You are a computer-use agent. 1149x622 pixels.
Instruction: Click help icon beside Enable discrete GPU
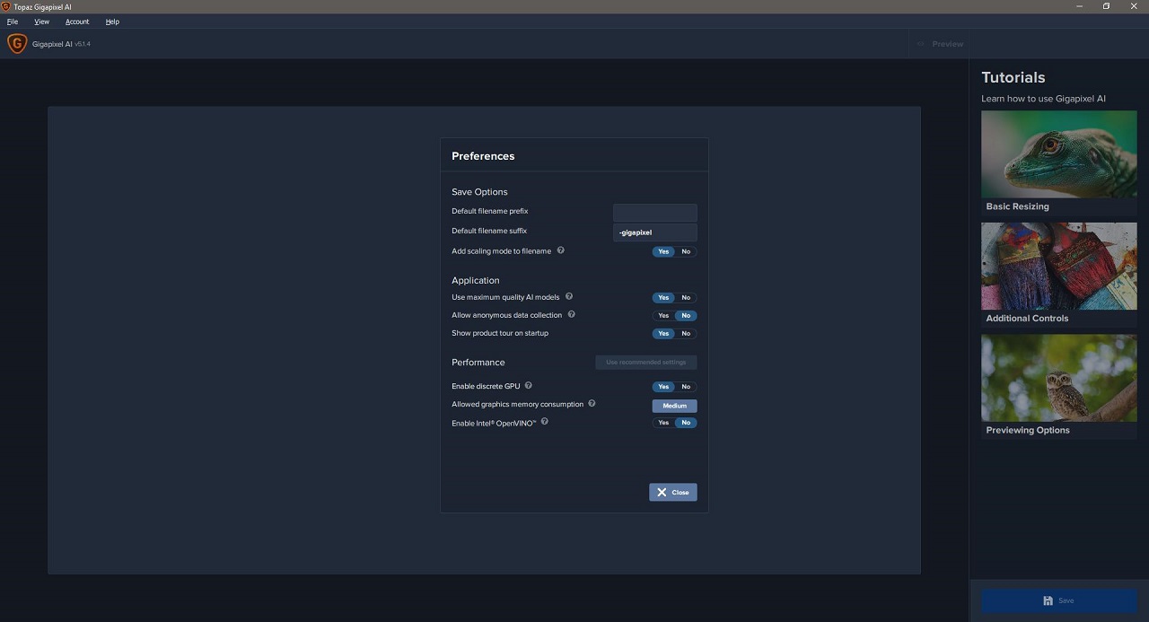click(529, 386)
